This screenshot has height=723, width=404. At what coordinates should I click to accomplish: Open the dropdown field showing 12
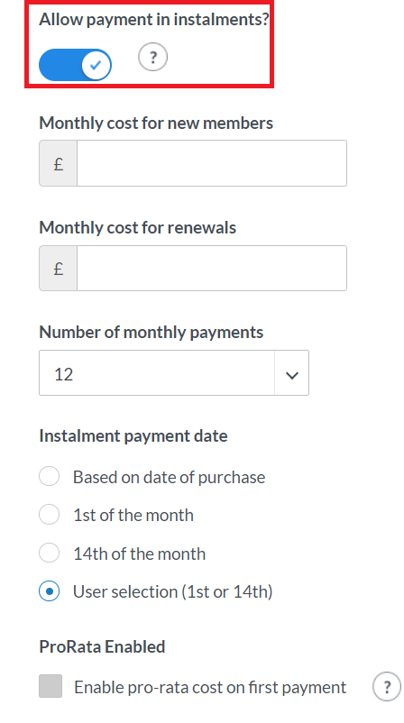[x=174, y=373]
